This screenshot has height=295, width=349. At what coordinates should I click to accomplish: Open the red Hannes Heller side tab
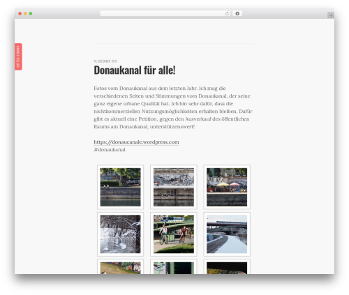pyautogui.click(x=18, y=56)
